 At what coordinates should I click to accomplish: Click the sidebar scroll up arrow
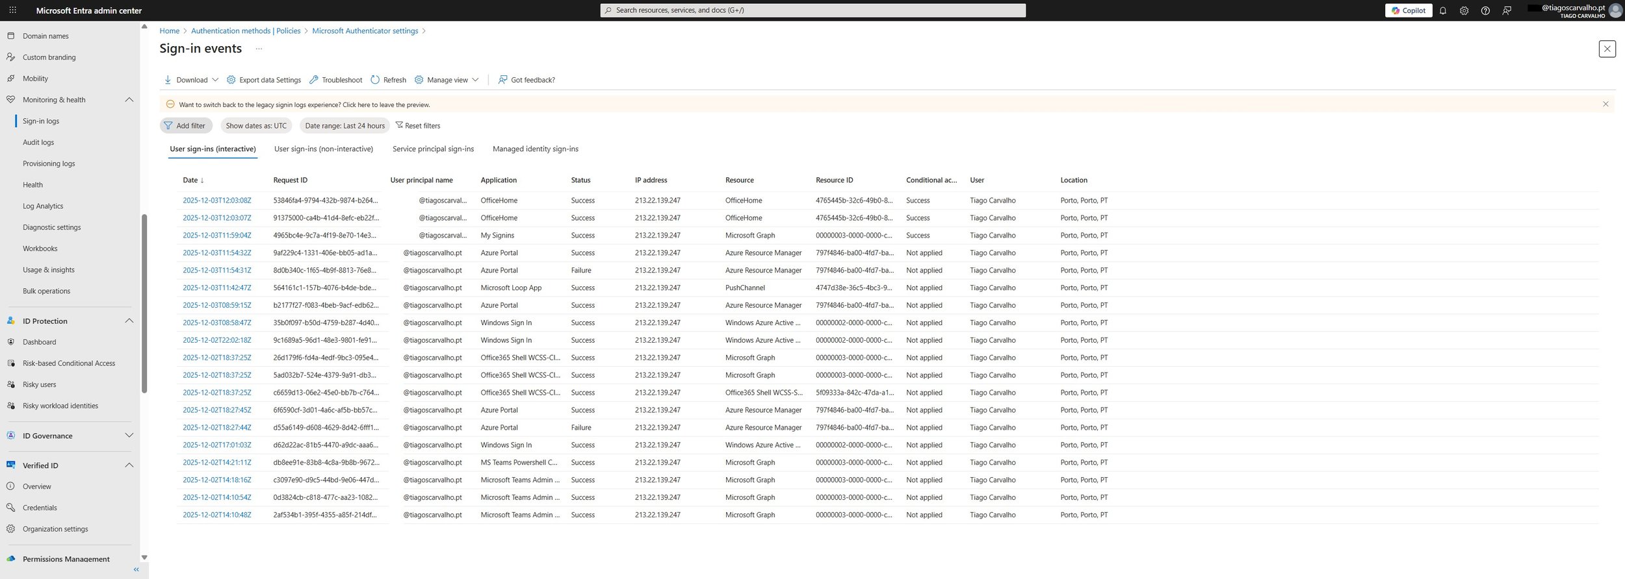click(144, 27)
